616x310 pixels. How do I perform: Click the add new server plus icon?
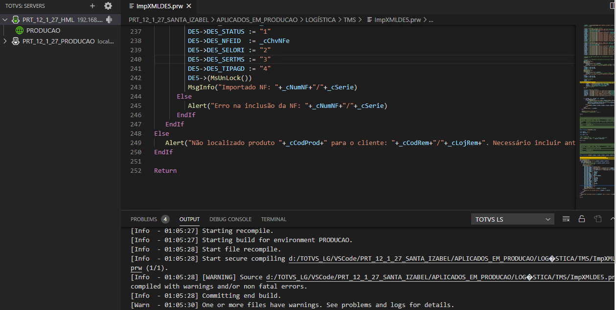coord(92,6)
